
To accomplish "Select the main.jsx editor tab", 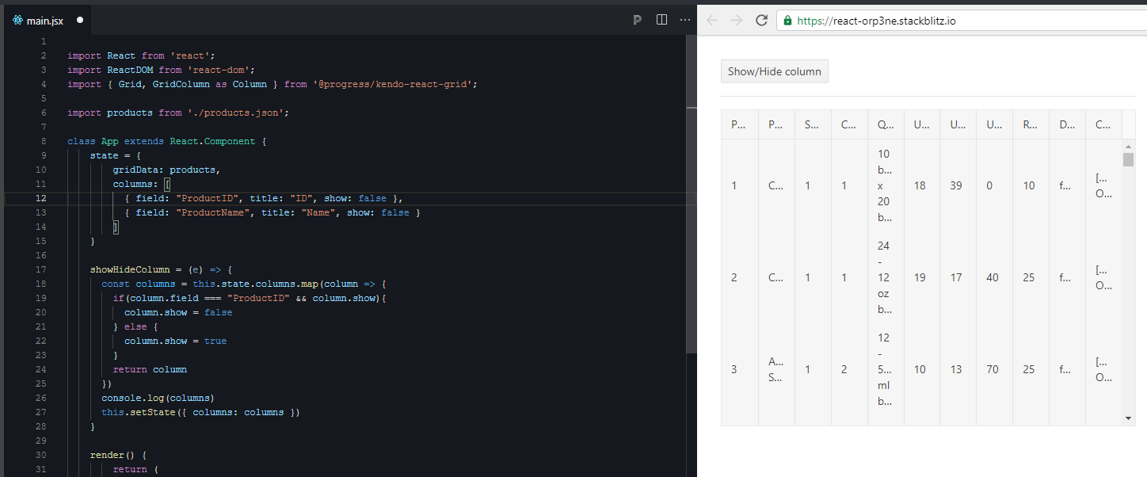I will [45, 21].
